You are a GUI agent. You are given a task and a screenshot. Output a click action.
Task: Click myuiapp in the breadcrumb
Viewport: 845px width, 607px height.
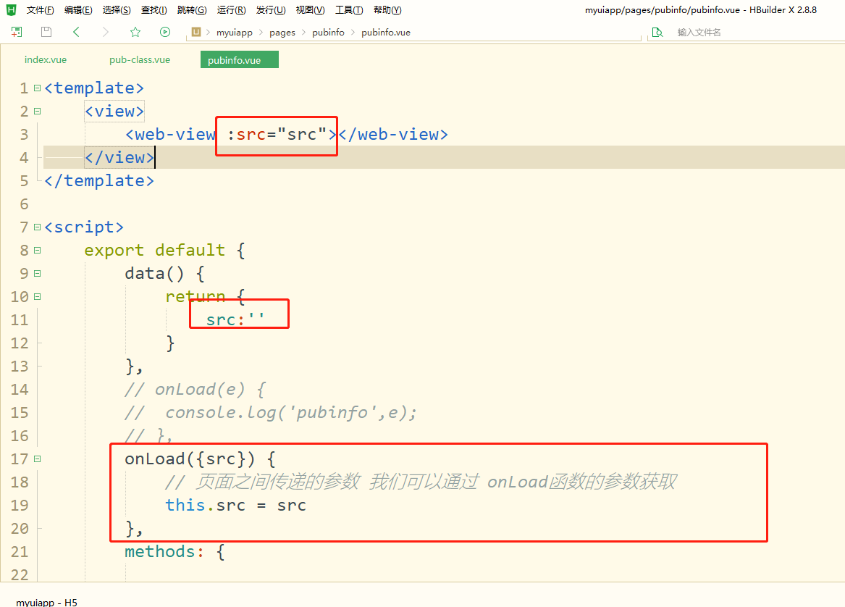[x=235, y=33]
